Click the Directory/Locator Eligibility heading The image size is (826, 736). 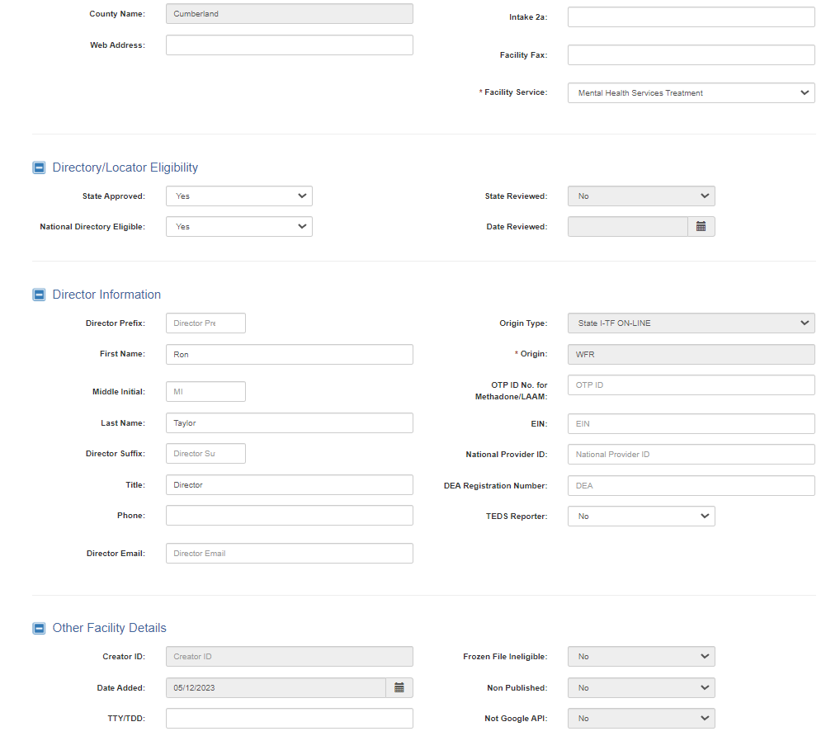[125, 167]
